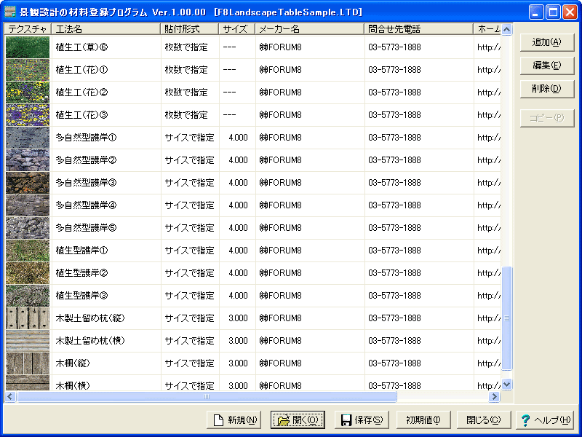
Task: Select the 植生型護岸② texture thumbnail
Action: pyautogui.click(x=28, y=273)
